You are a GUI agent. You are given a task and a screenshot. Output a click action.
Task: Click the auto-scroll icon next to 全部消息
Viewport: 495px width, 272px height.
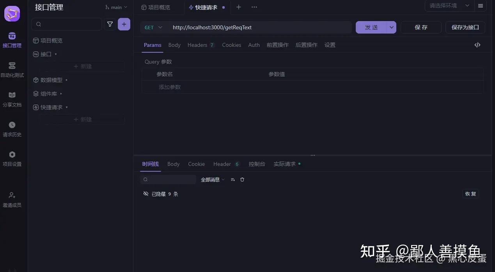tap(232, 179)
